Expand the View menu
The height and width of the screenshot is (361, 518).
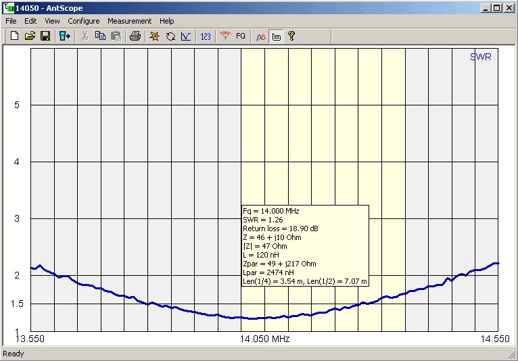click(52, 21)
